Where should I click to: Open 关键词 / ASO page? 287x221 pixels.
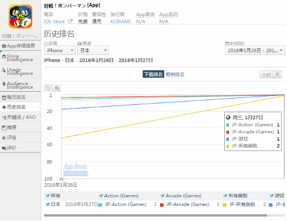tap(21, 117)
